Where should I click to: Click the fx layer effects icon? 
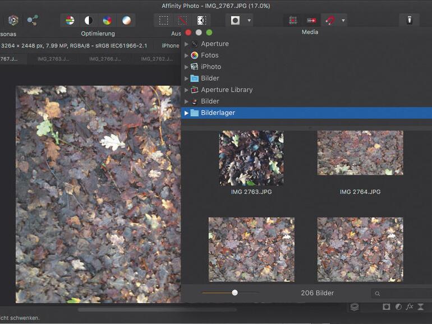tap(410, 307)
